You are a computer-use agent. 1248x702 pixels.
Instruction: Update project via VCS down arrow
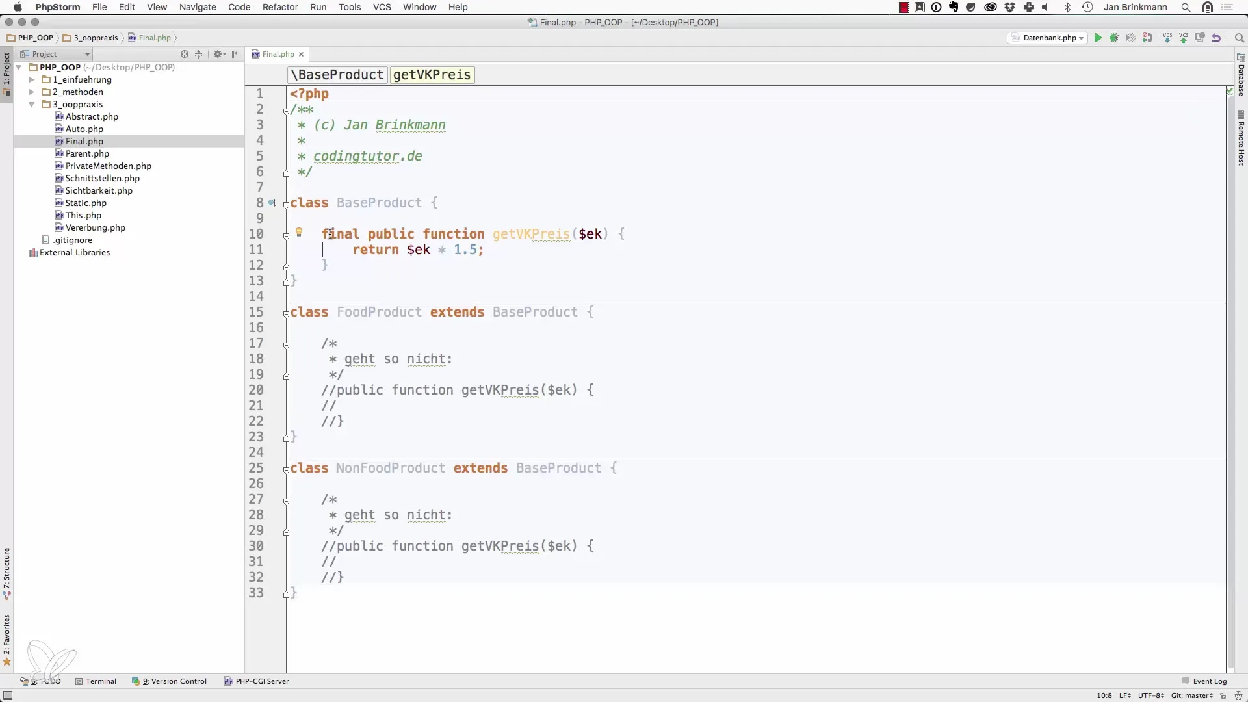click(1167, 38)
